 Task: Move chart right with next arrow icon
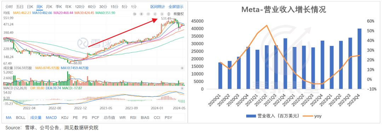click(x=162, y=14)
